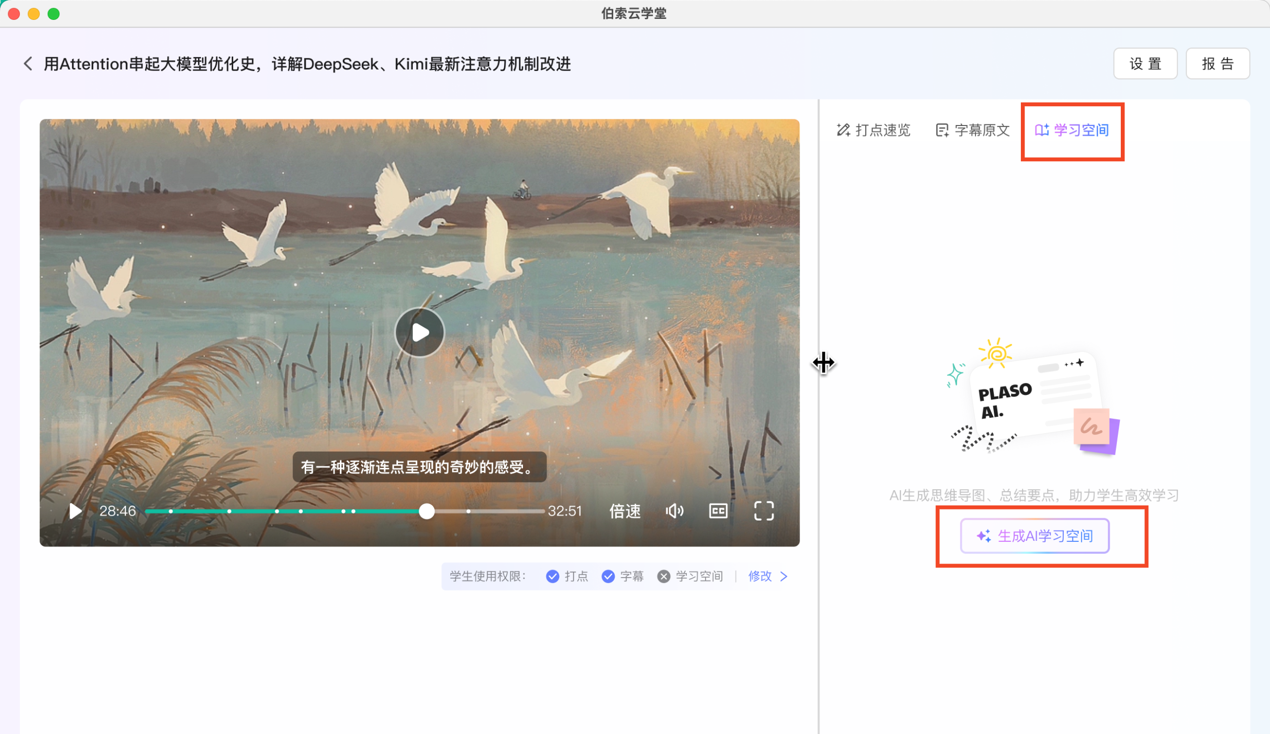Click the 打点 permission checkmark

(x=553, y=576)
